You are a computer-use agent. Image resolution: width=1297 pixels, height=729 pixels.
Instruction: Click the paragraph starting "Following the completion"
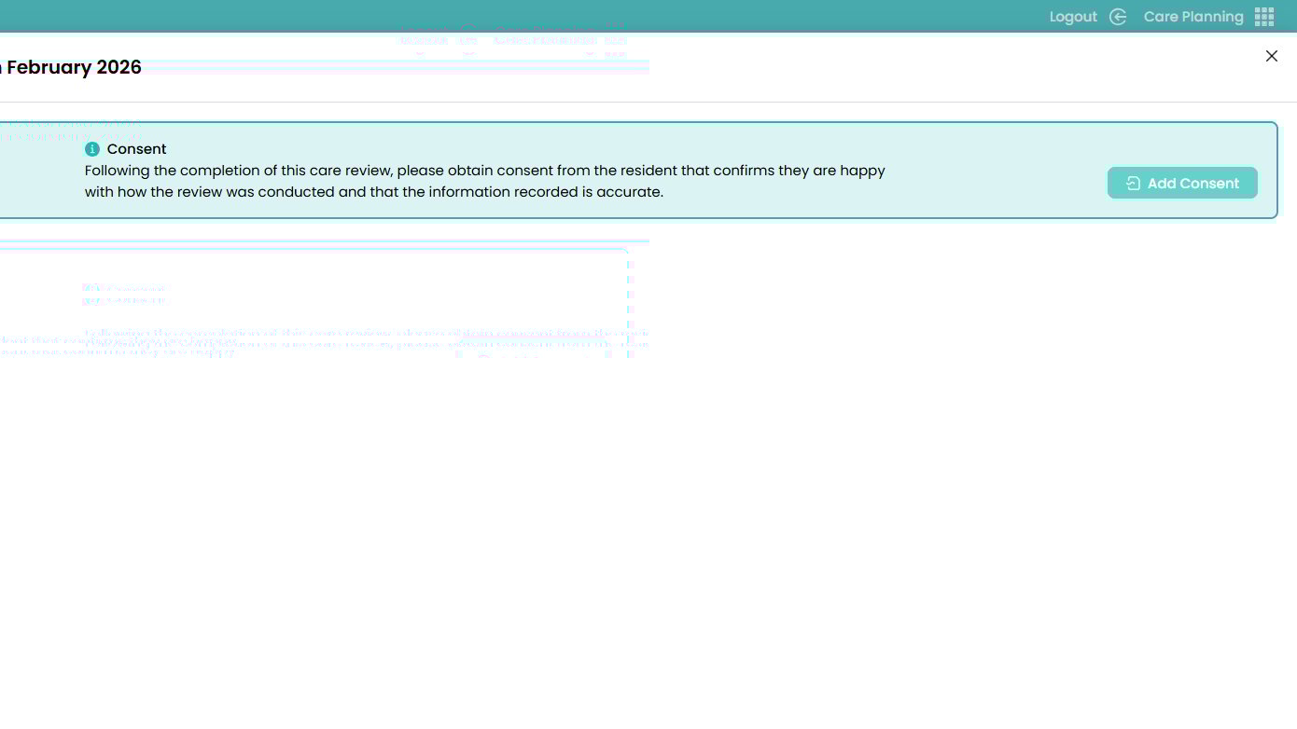[485, 182]
